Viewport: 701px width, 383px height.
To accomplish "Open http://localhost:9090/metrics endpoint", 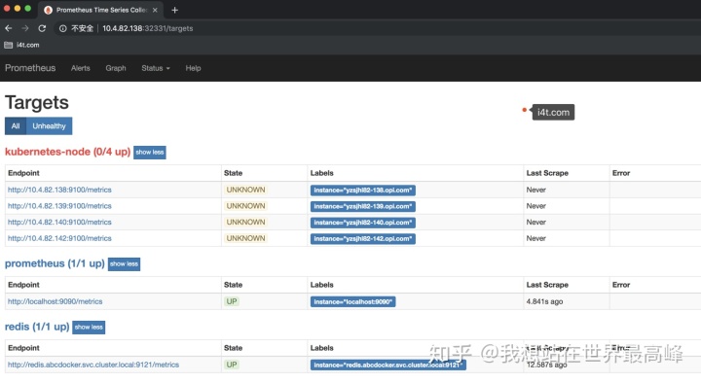I will [55, 301].
